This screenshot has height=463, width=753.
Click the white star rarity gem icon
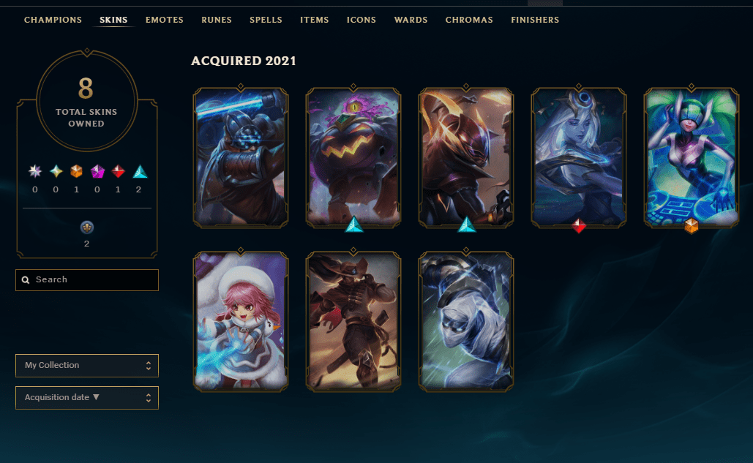[x=35, y=171]
